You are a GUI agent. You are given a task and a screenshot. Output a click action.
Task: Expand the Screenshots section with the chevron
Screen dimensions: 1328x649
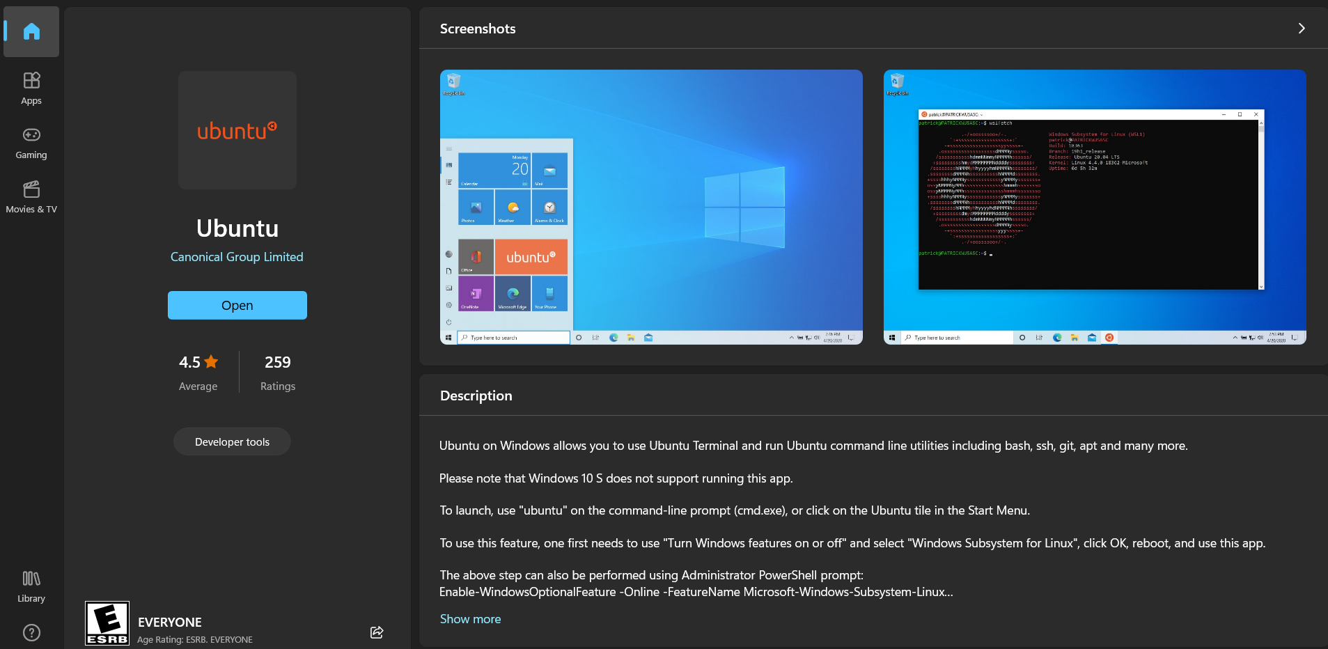[x=1302, y=29]
